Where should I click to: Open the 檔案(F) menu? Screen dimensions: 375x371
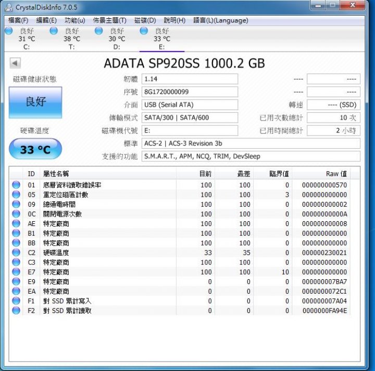tap(18, 20)
